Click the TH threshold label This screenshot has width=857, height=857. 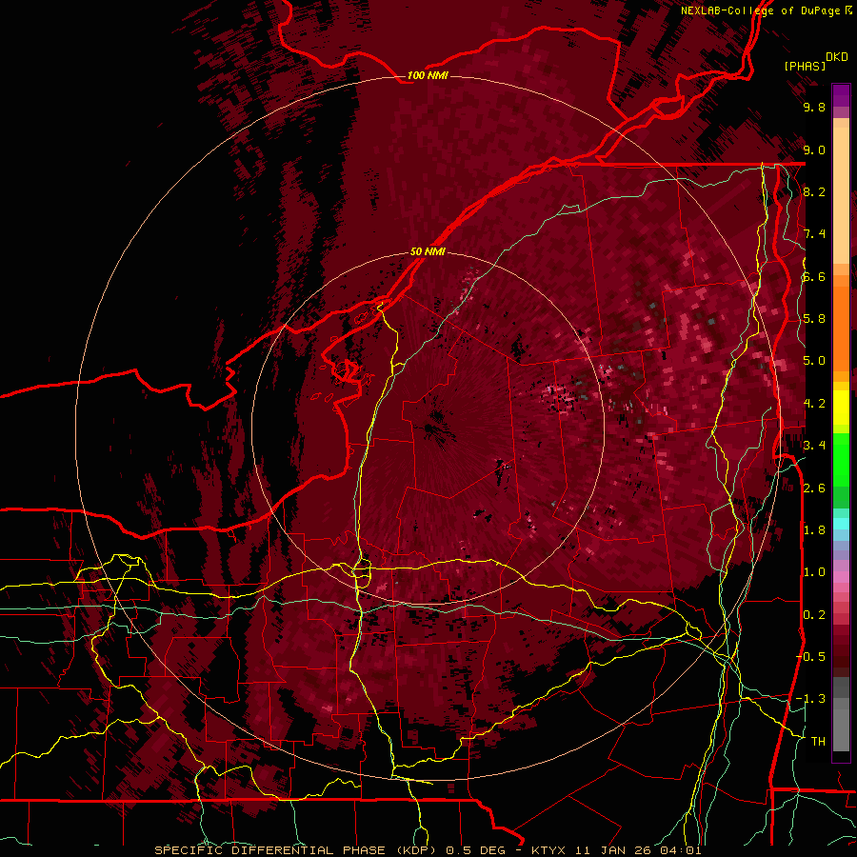click(818, 742)
